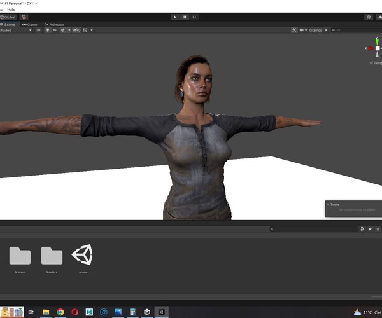Click the Scene view search field
382x318 pixels.
(x=356, y=30)
